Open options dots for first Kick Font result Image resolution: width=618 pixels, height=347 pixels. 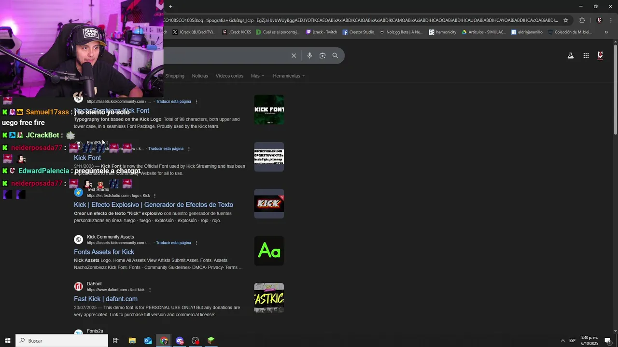coord(197,102)
